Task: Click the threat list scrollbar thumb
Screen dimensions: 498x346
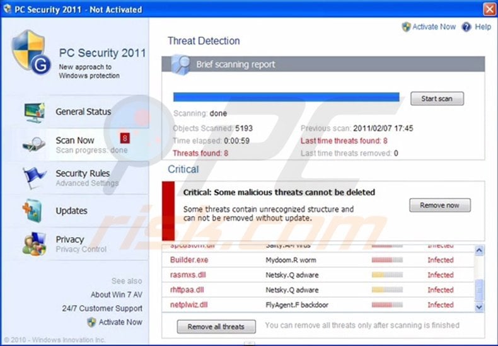Action: coord(479,291)
